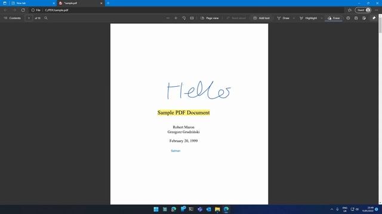This screenshot has height=214, width=382.
Task: Open Outlook from the taskbar
Action: (x=208, y=209)
